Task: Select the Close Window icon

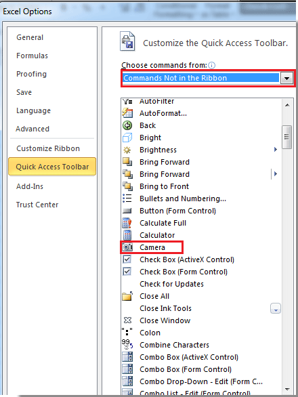Action: [x=127, y=320]
